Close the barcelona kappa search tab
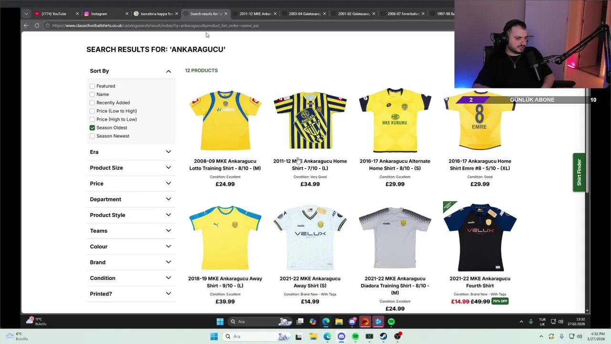This screenshot has width=611, height=344. coord(177,14)
